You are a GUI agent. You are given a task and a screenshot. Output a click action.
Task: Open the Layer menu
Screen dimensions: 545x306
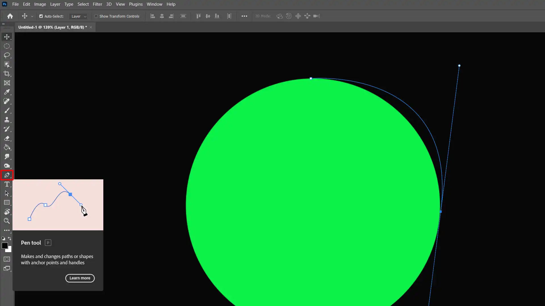(x=55, y=4)
